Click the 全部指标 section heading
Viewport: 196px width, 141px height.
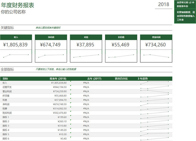point(7,69)
